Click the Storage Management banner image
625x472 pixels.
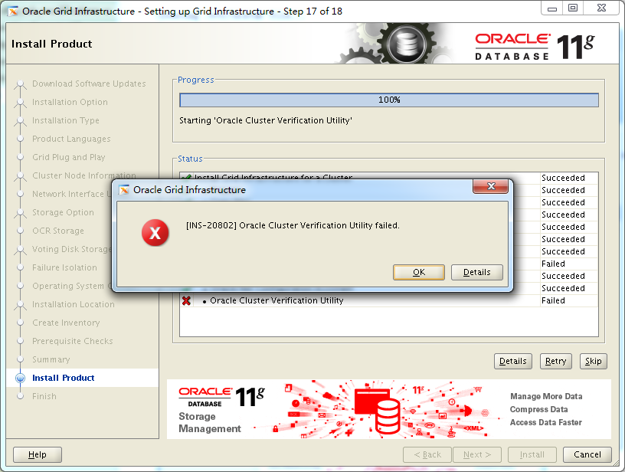(x=388, y=409)
